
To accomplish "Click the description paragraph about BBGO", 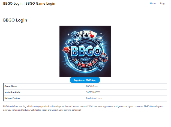I will coord(83,108).
